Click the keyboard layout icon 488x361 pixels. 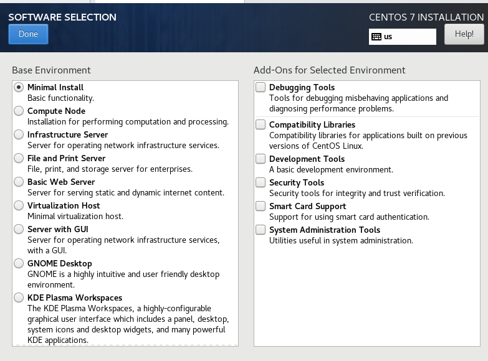click(376, 37)
